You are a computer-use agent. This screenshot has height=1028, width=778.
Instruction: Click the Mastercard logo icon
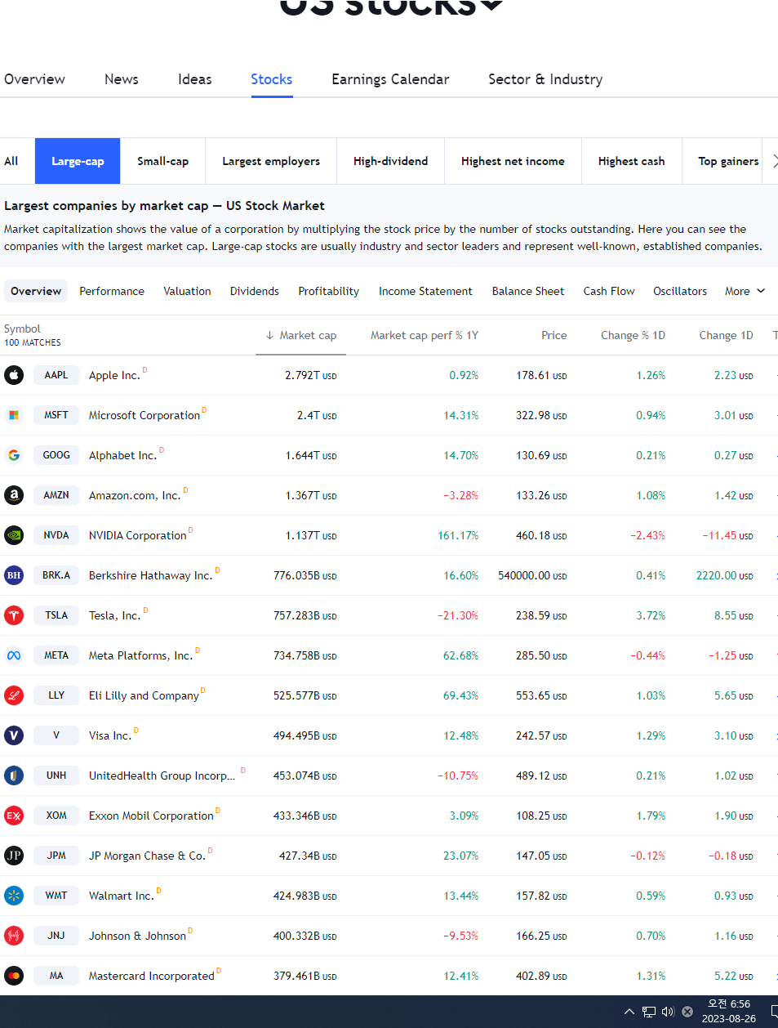pos(14,976)
